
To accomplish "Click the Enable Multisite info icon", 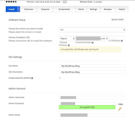I will click(32, 78).
